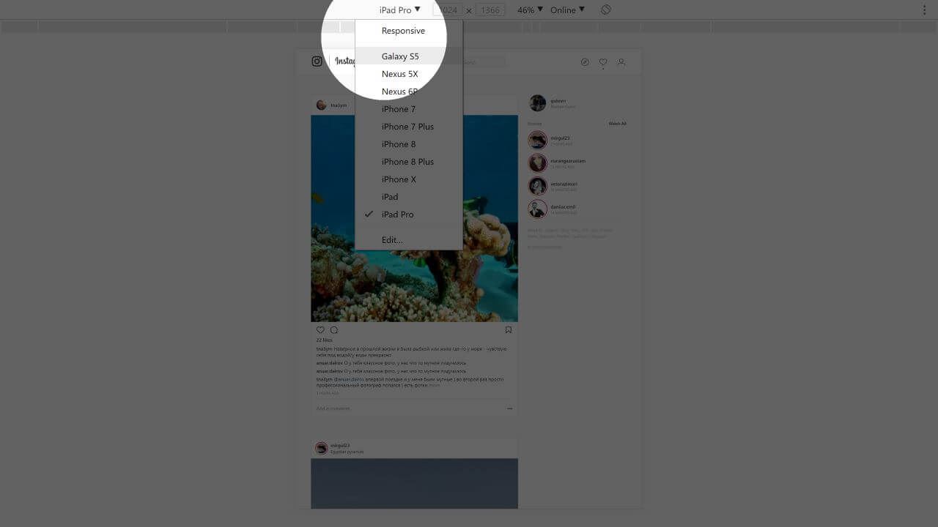Click the Watch All stories link
The image size is (938, 527).
coord(617,124)
